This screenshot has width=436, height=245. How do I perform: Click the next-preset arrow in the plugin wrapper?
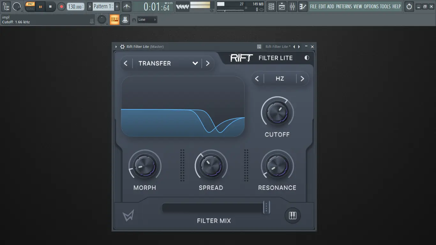click(299, 47)
